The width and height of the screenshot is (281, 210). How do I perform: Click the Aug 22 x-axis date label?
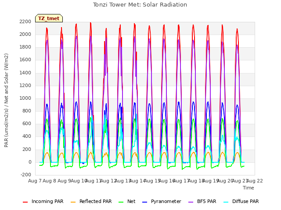click(x=255, y=181)
